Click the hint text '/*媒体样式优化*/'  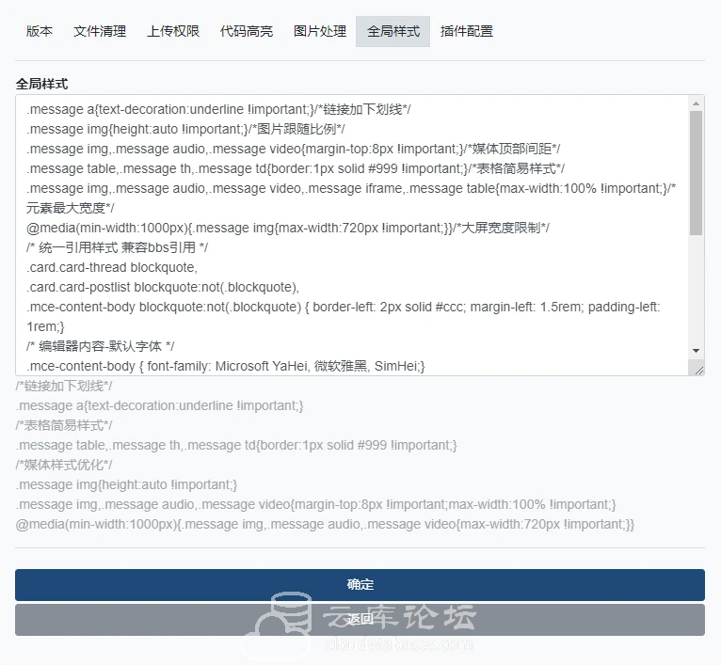pyautogui.click(x=64, y=465)
